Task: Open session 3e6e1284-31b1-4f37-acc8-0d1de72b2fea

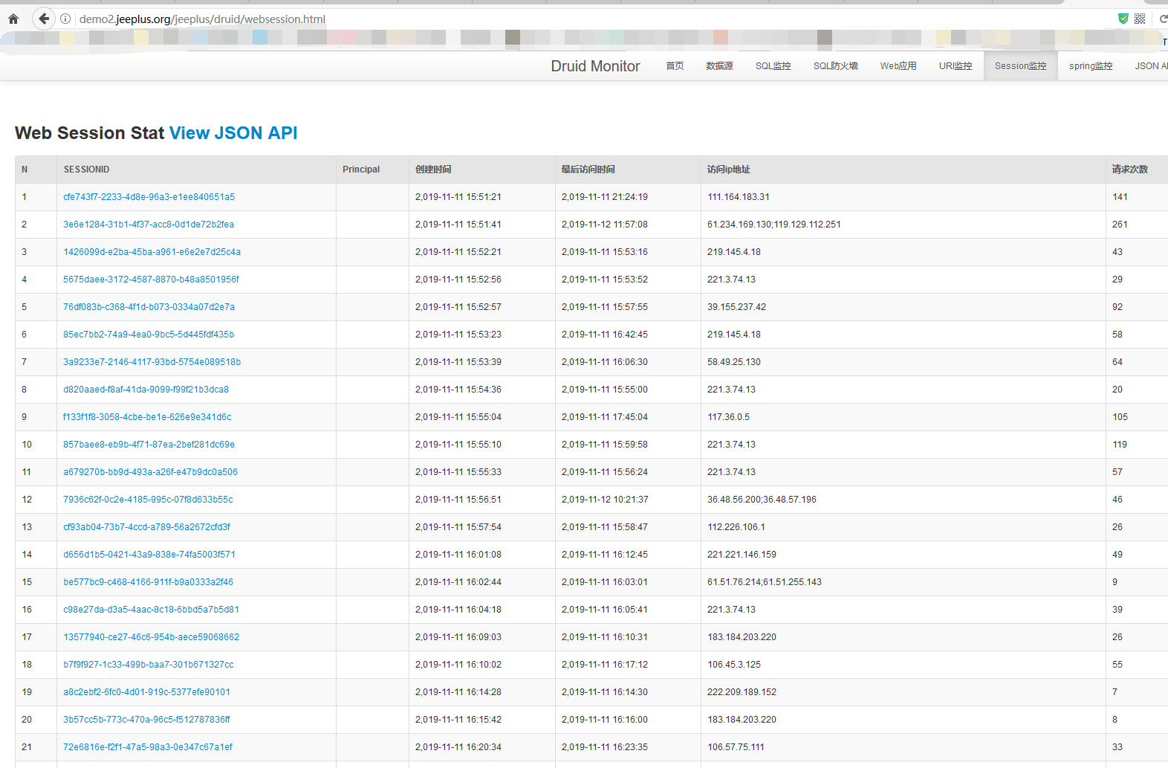Action: 149,225
